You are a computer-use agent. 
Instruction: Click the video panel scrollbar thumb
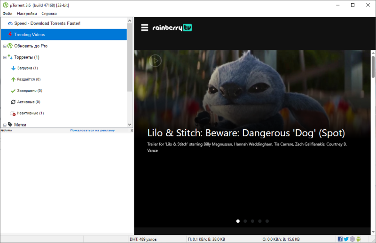click(373, 67)
